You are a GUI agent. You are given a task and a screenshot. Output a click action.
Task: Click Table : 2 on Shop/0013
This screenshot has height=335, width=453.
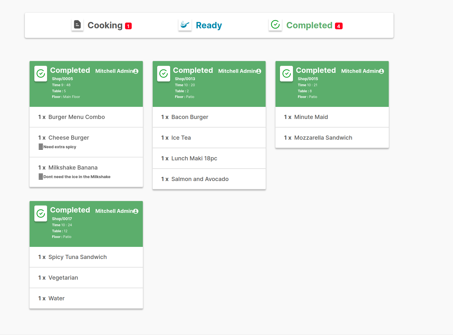(x=182, y=91)
